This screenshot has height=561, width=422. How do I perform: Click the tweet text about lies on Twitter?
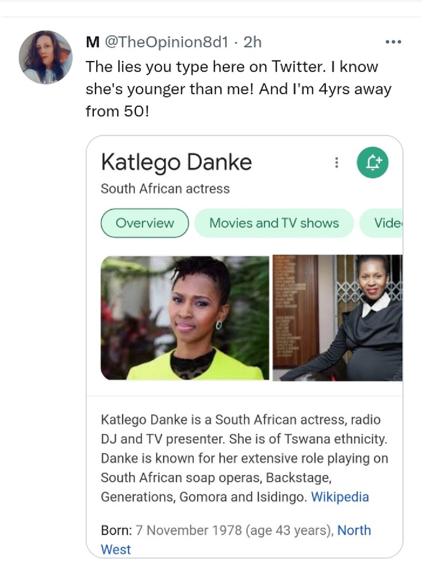(239, 89)
